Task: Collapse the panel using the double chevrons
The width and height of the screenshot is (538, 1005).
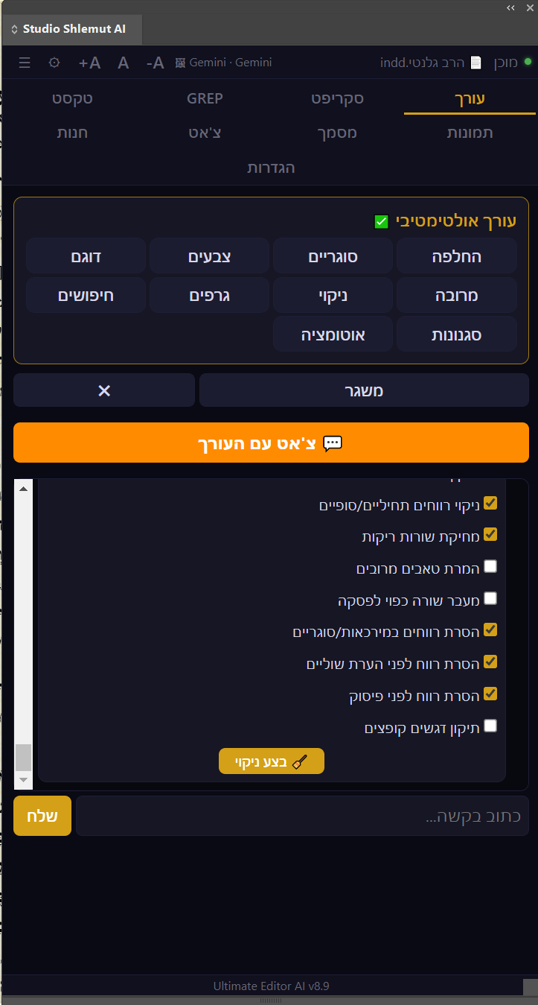Action: pyautogui.click(x=510, y=8)
